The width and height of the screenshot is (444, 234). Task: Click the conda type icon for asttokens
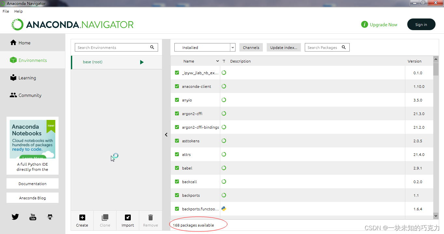224,141
